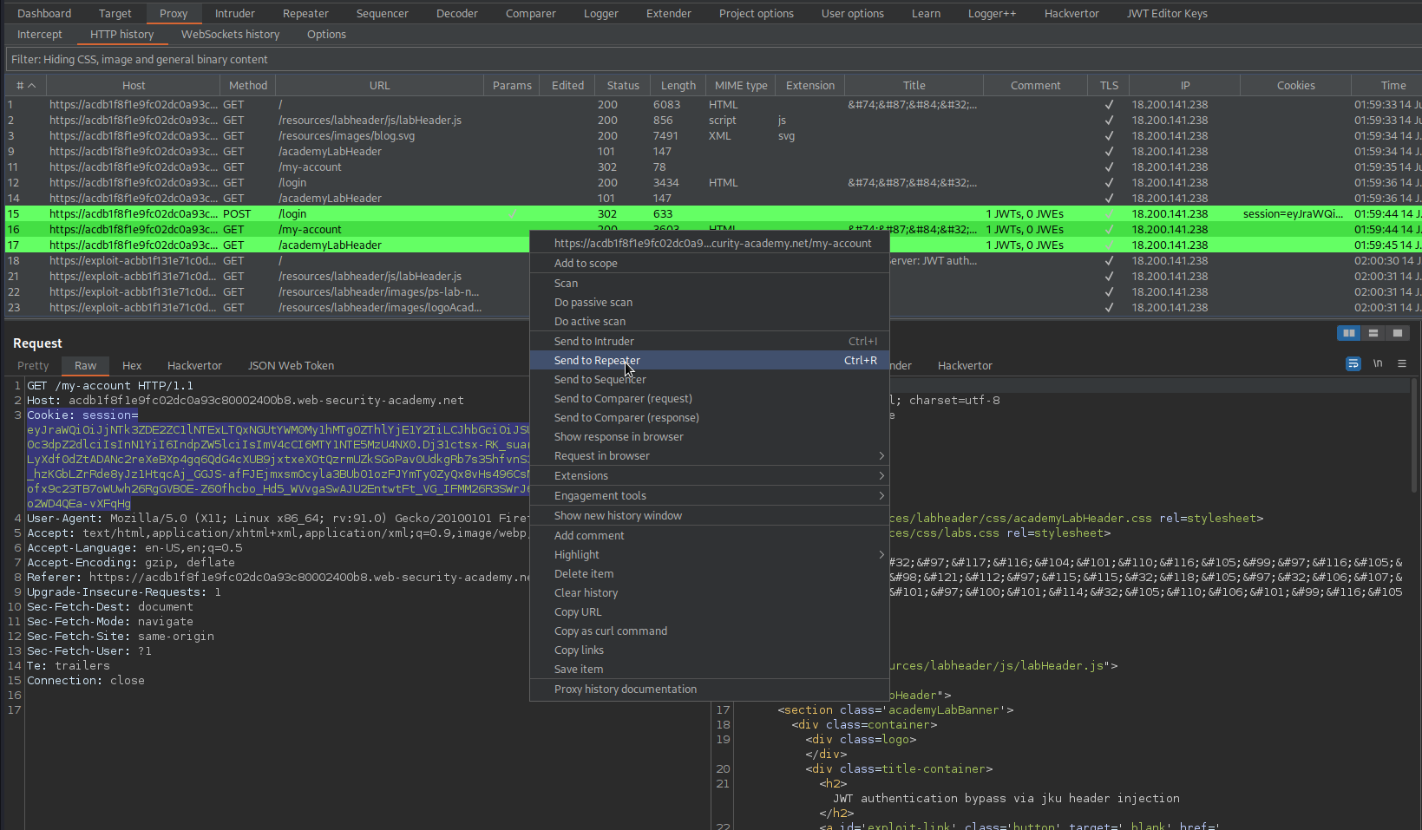Open the Target tab
This screenshot has height=830, width=1422.
115,13
